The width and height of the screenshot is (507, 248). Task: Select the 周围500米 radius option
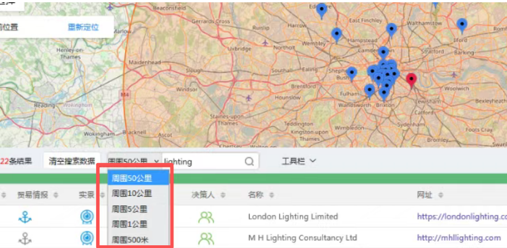click(130, 240)
